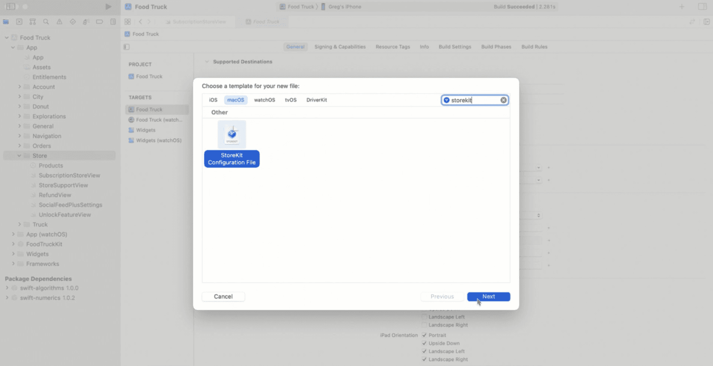
Task: Expand the Truck folder
Action: 19,224
